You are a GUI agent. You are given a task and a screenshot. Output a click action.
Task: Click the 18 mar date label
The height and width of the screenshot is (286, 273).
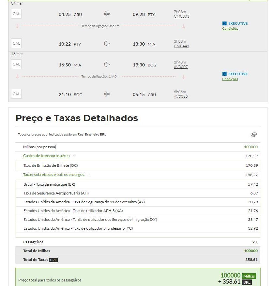coord(17,54)
